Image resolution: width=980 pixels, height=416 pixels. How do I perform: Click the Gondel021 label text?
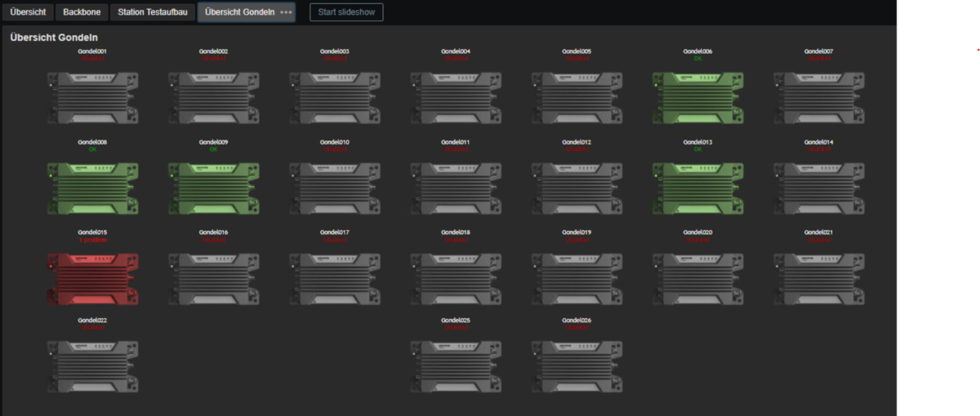click(x=818, y=232)
